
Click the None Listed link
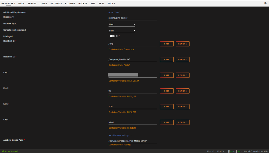[114, 12]
